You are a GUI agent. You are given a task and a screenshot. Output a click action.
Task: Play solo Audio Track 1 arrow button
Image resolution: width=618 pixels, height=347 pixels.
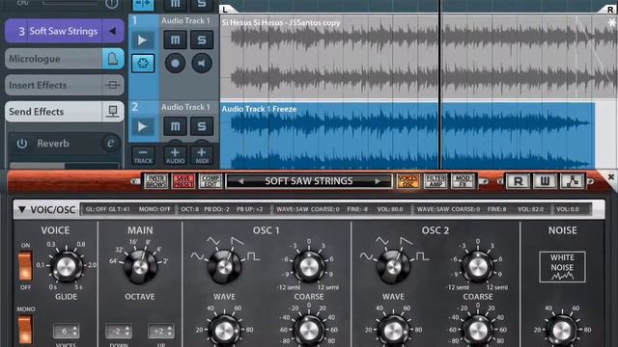pyautogui.click(x=143, y=40)
